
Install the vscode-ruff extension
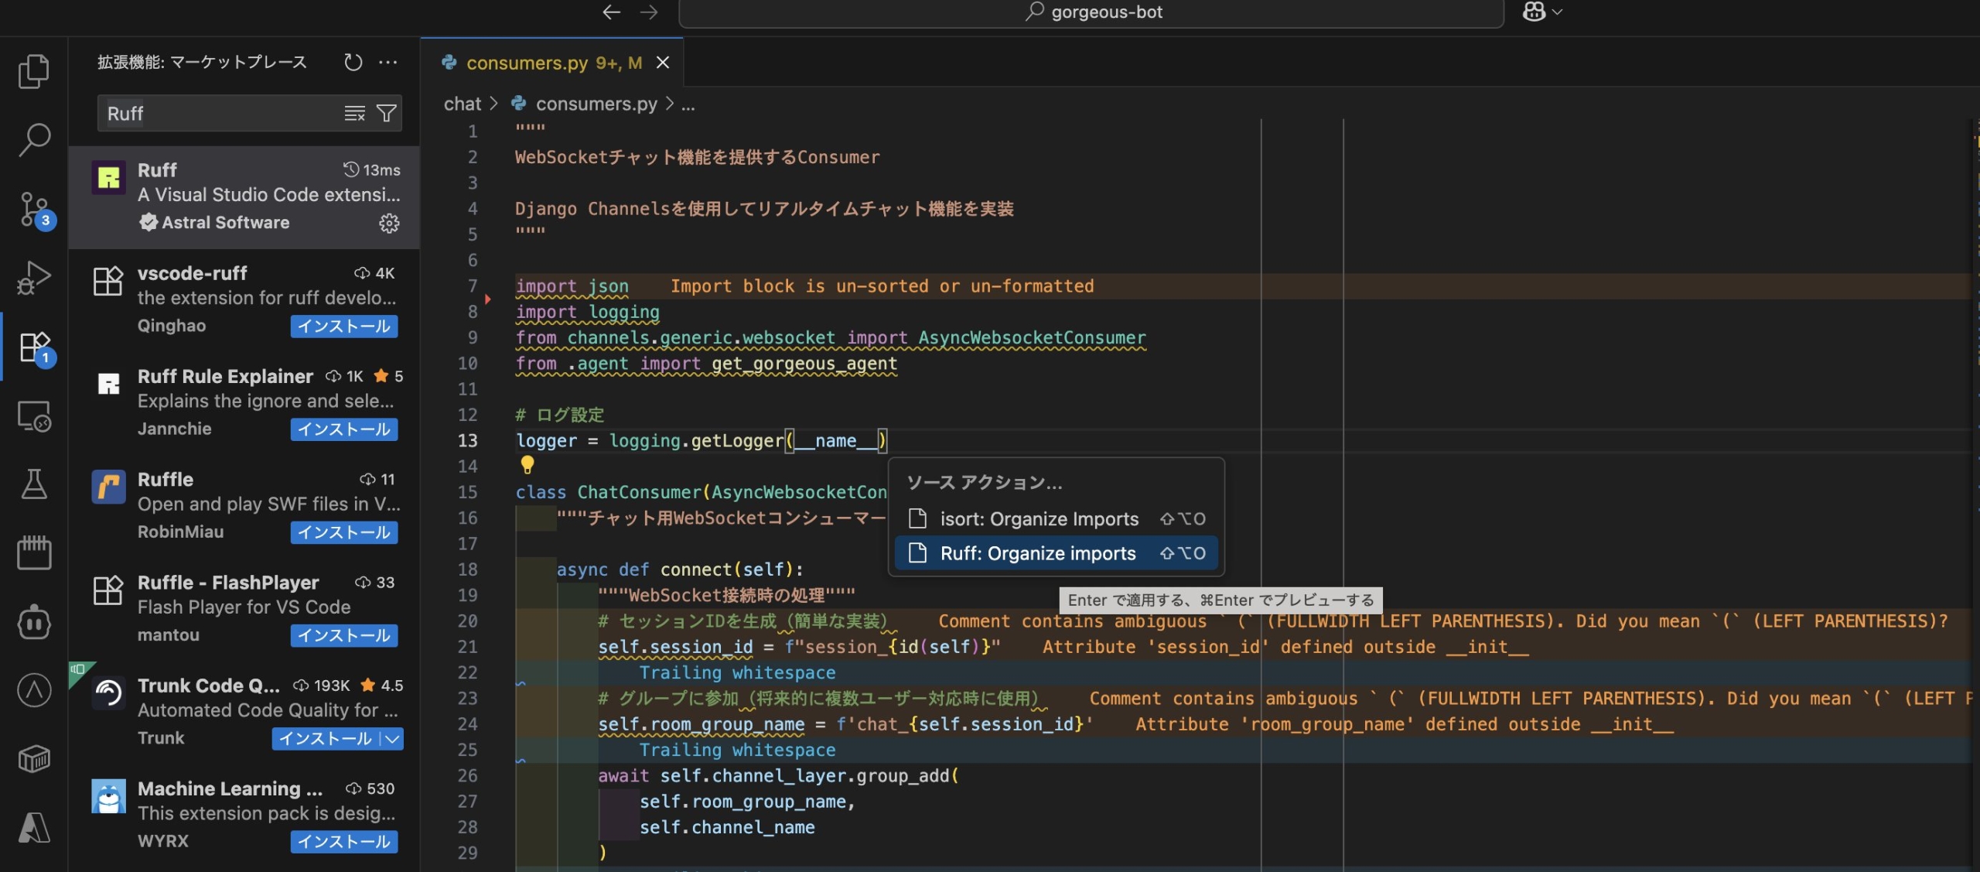click(x=344, y=327)
